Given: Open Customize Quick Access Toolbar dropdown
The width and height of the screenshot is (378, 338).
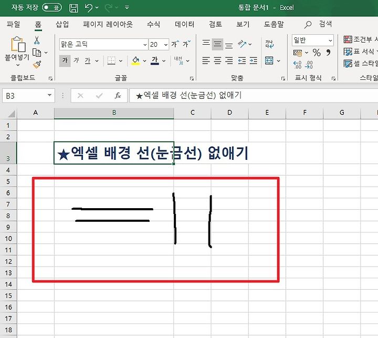Looking at the screenshot, I should coord(127,7).
